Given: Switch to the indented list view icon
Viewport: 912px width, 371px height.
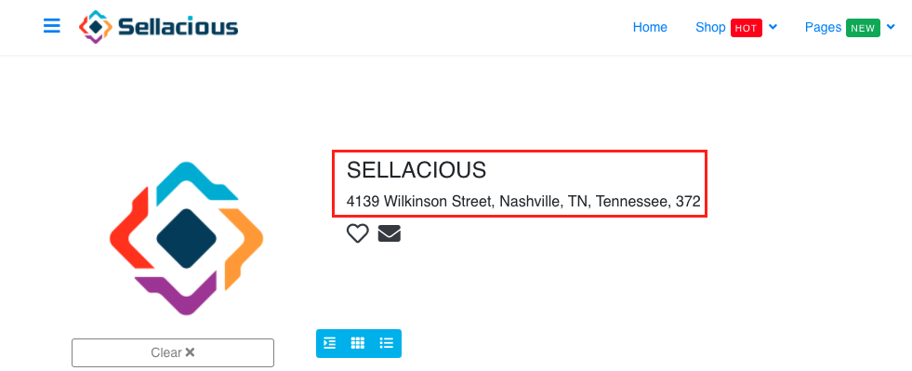Looking at the screenshot, I should 330,343.
